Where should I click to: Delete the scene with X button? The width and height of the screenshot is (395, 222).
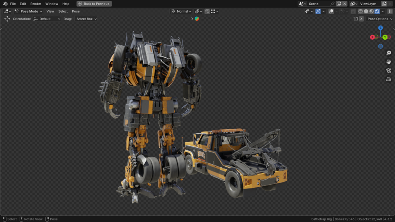[345, 4]
